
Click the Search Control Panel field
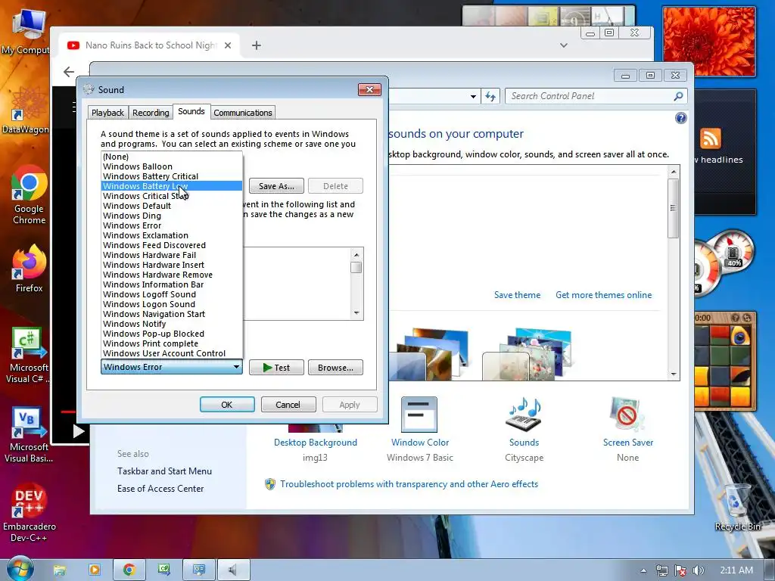click(x=590, y=96)
